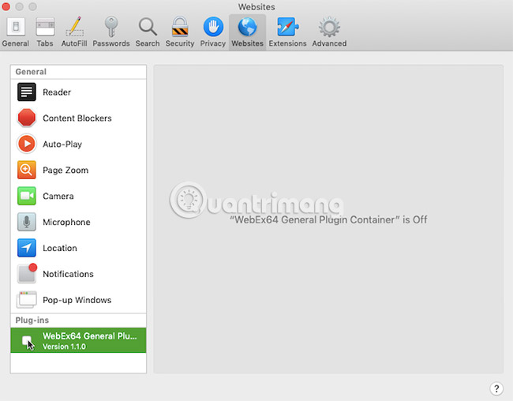Select Camera green icon

[x=27, y=196]
